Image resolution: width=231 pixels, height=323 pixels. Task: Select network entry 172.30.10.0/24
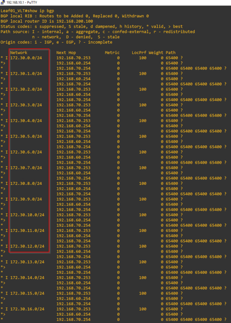tap(27, 215)
